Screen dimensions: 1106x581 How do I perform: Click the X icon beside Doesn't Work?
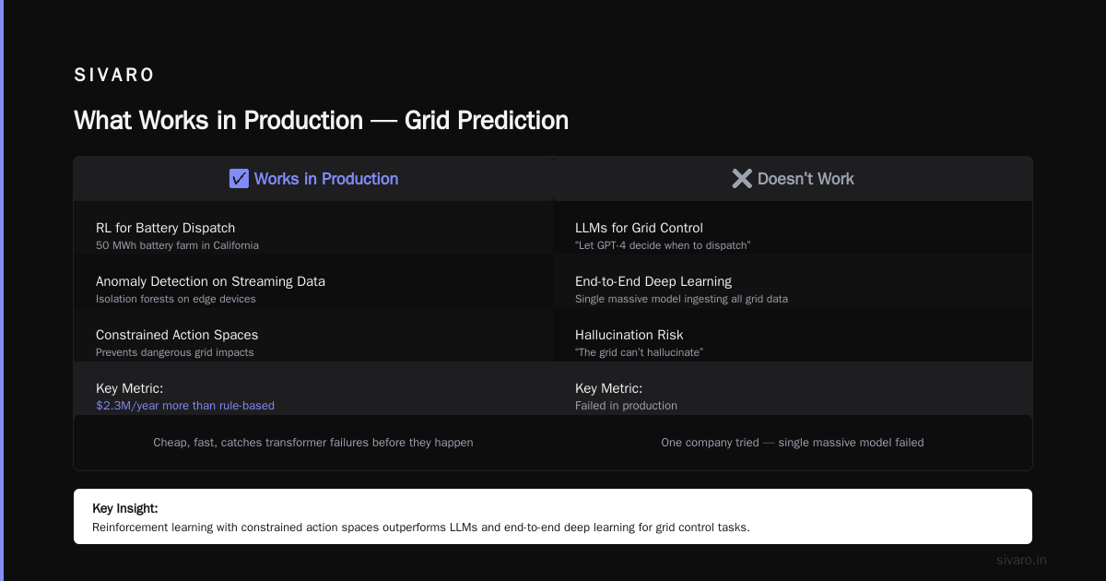pyautogui.click(x=742, y=179)
